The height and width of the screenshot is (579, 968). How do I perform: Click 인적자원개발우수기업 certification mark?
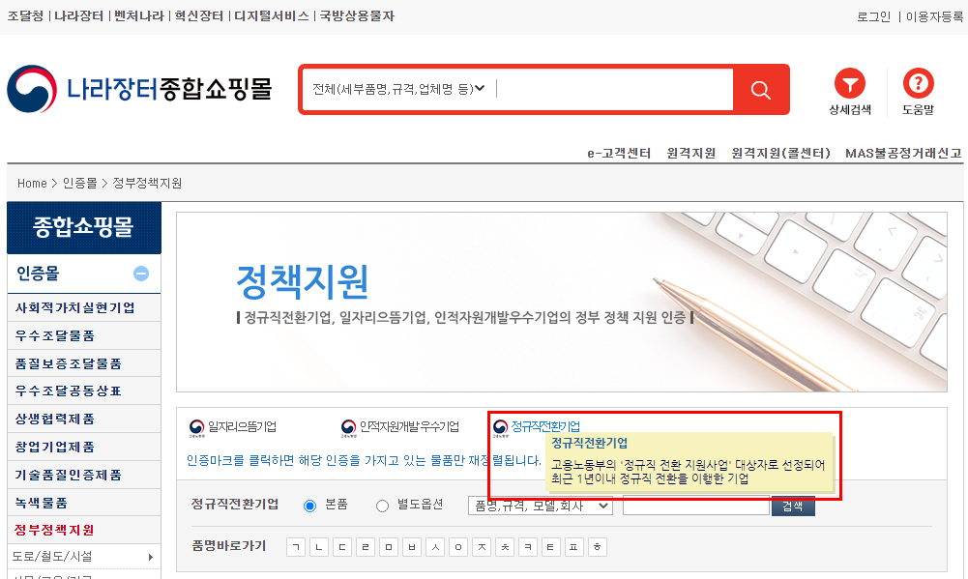(x=400, y=427)
